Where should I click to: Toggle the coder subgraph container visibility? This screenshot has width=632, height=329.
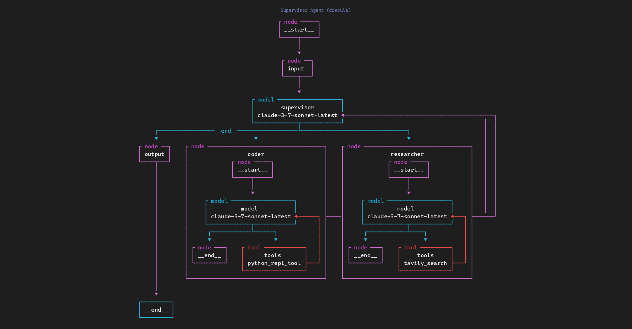pyautogui.click(x=197, y=146)
